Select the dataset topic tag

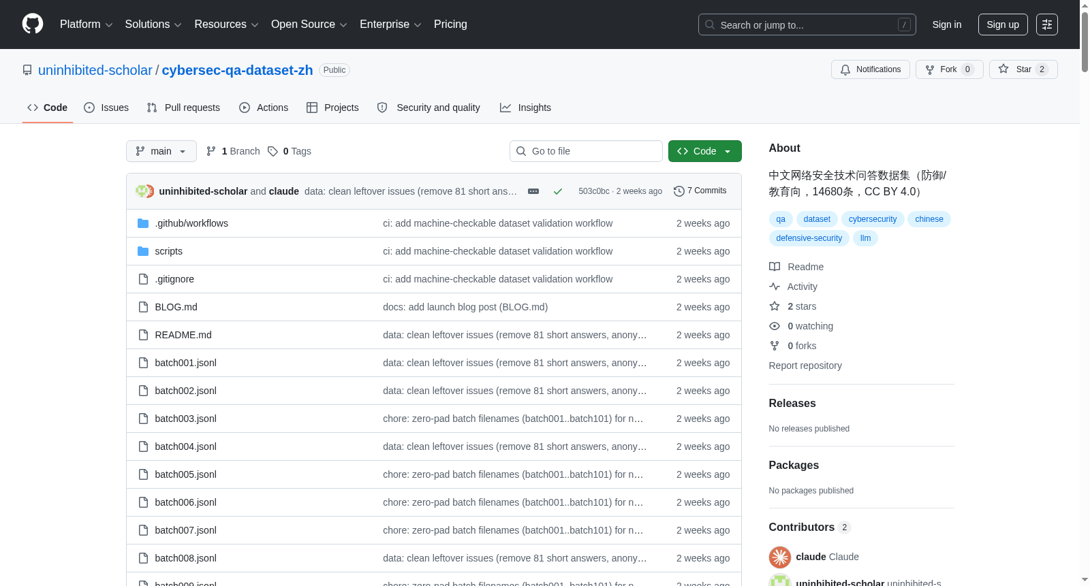817,219
